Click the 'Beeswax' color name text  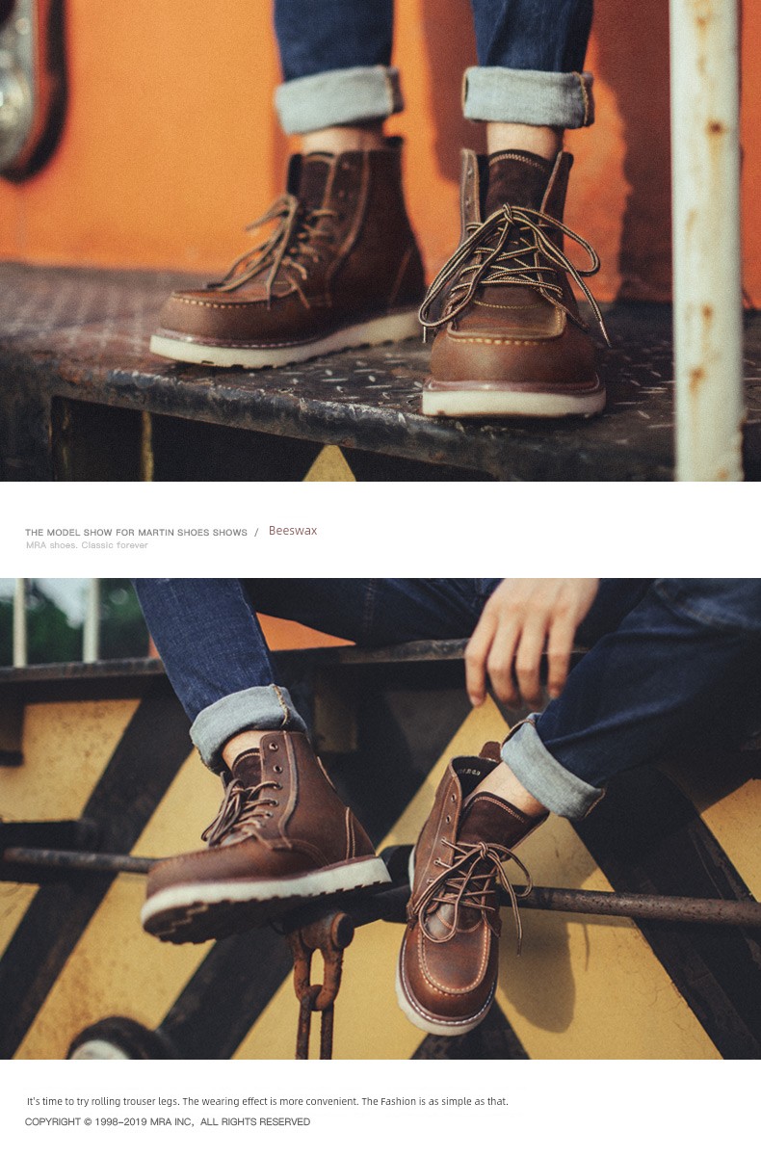[x=293, y=531]
